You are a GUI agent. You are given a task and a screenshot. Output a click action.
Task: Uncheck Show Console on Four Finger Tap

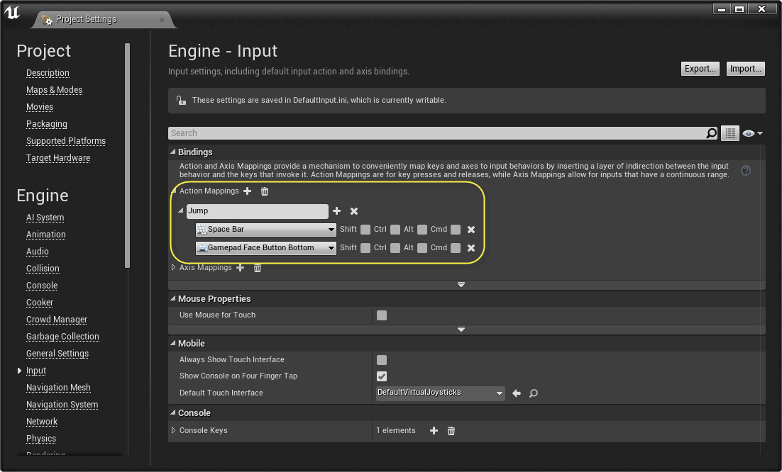click(382, 376)
